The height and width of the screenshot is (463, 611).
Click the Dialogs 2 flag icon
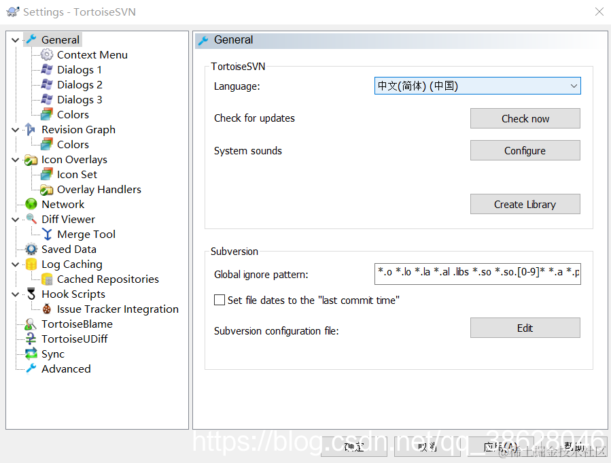47,84
